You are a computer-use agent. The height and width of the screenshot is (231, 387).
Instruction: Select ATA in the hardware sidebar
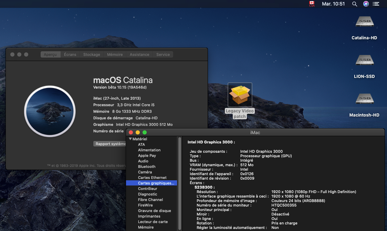[x=142, y=144]
